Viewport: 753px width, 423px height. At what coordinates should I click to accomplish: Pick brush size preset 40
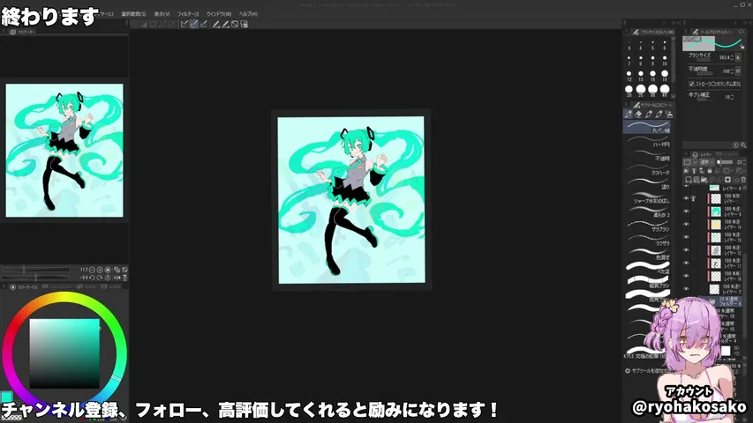[665, 90]
